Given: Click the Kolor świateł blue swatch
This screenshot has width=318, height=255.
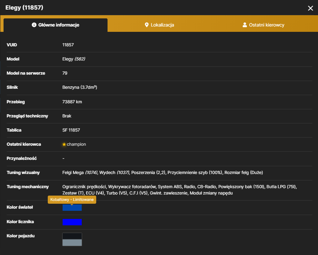Looking at the screenshot, I should pyautogui.click(x=72, y=208).
